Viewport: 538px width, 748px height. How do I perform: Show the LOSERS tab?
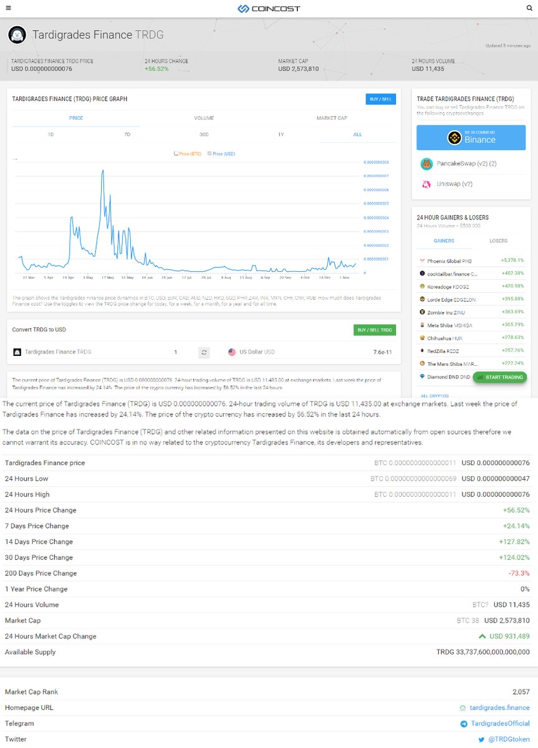click(498, 241)
